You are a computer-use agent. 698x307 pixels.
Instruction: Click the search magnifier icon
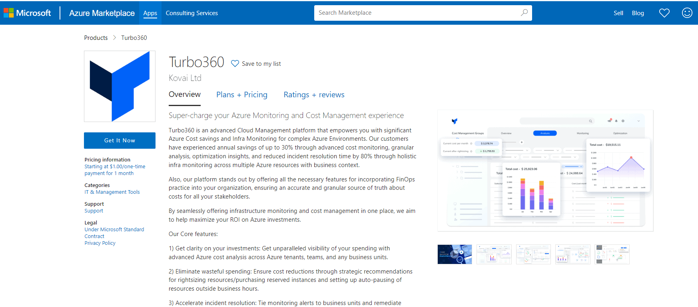tap(524, 13)
